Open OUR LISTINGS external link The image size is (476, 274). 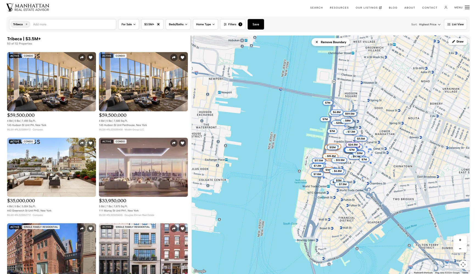(369, 8)
